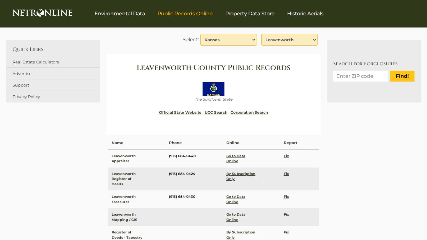Open the Support quick link
427x240 pixels.
pyautogui.click(x=21, y=85)
